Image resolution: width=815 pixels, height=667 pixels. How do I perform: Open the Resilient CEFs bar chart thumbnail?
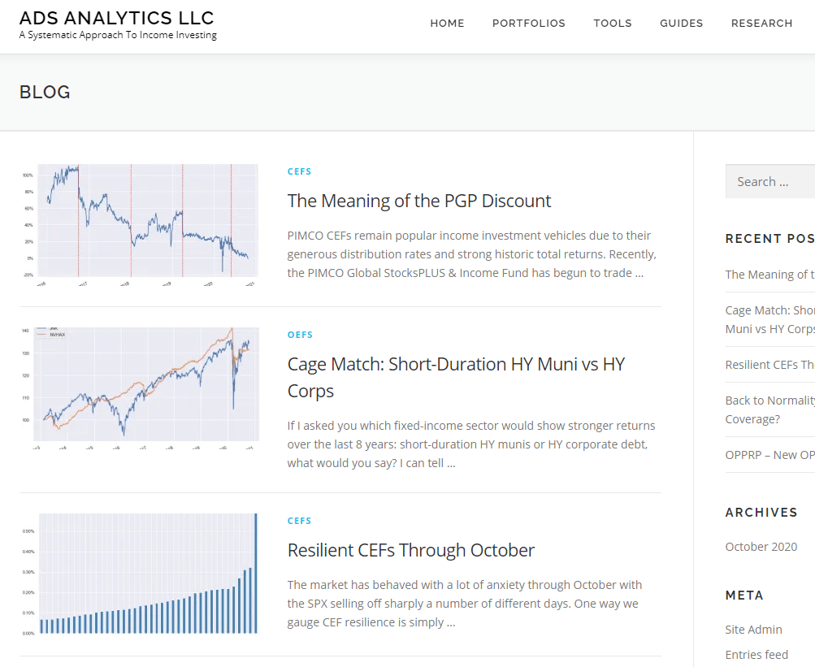click(x=139, y=573)
